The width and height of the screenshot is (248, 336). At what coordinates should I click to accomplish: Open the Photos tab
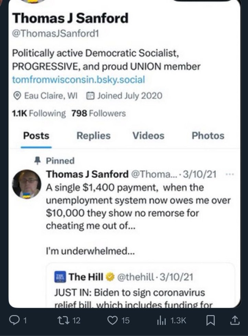click(x=208, y=136)
